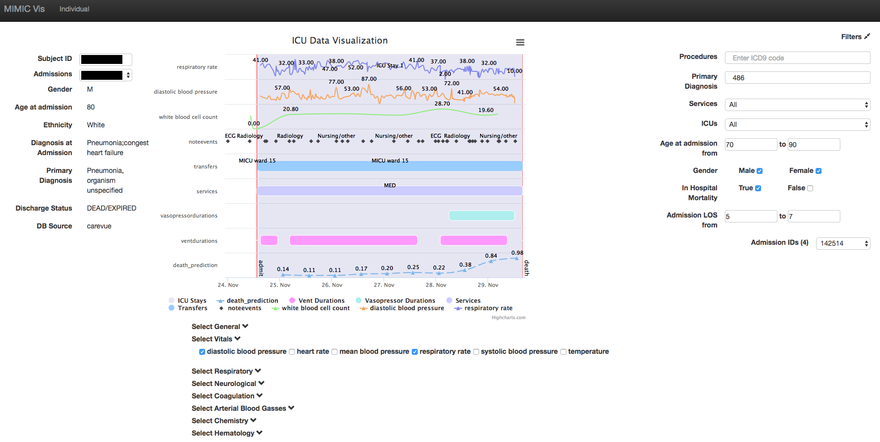The image size is (880, 442).
Task: Open the Highcharts.com credit link
Action: (508, 318)
